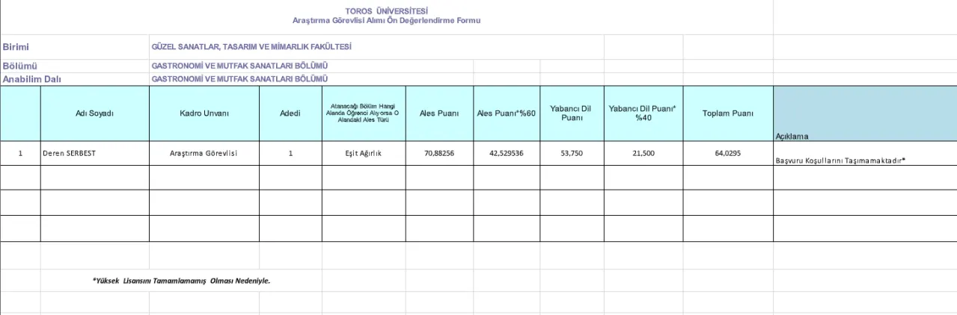Select 'Başvuru Koşullarını Taşımamaktadır*' remark cell

coord(865,153)
